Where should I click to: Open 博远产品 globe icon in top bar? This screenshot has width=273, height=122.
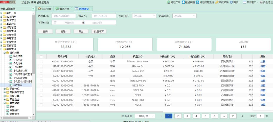[168, 2]
